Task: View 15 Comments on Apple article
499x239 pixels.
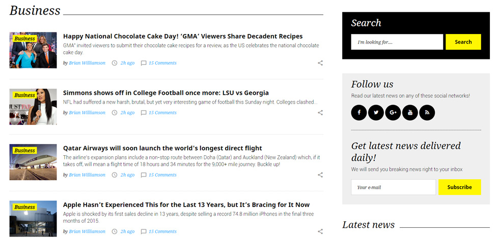Action: tap(162, 231)
